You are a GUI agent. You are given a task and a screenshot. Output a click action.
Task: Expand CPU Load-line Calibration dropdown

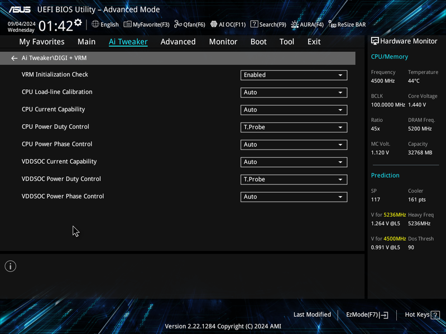click(294, 93)
